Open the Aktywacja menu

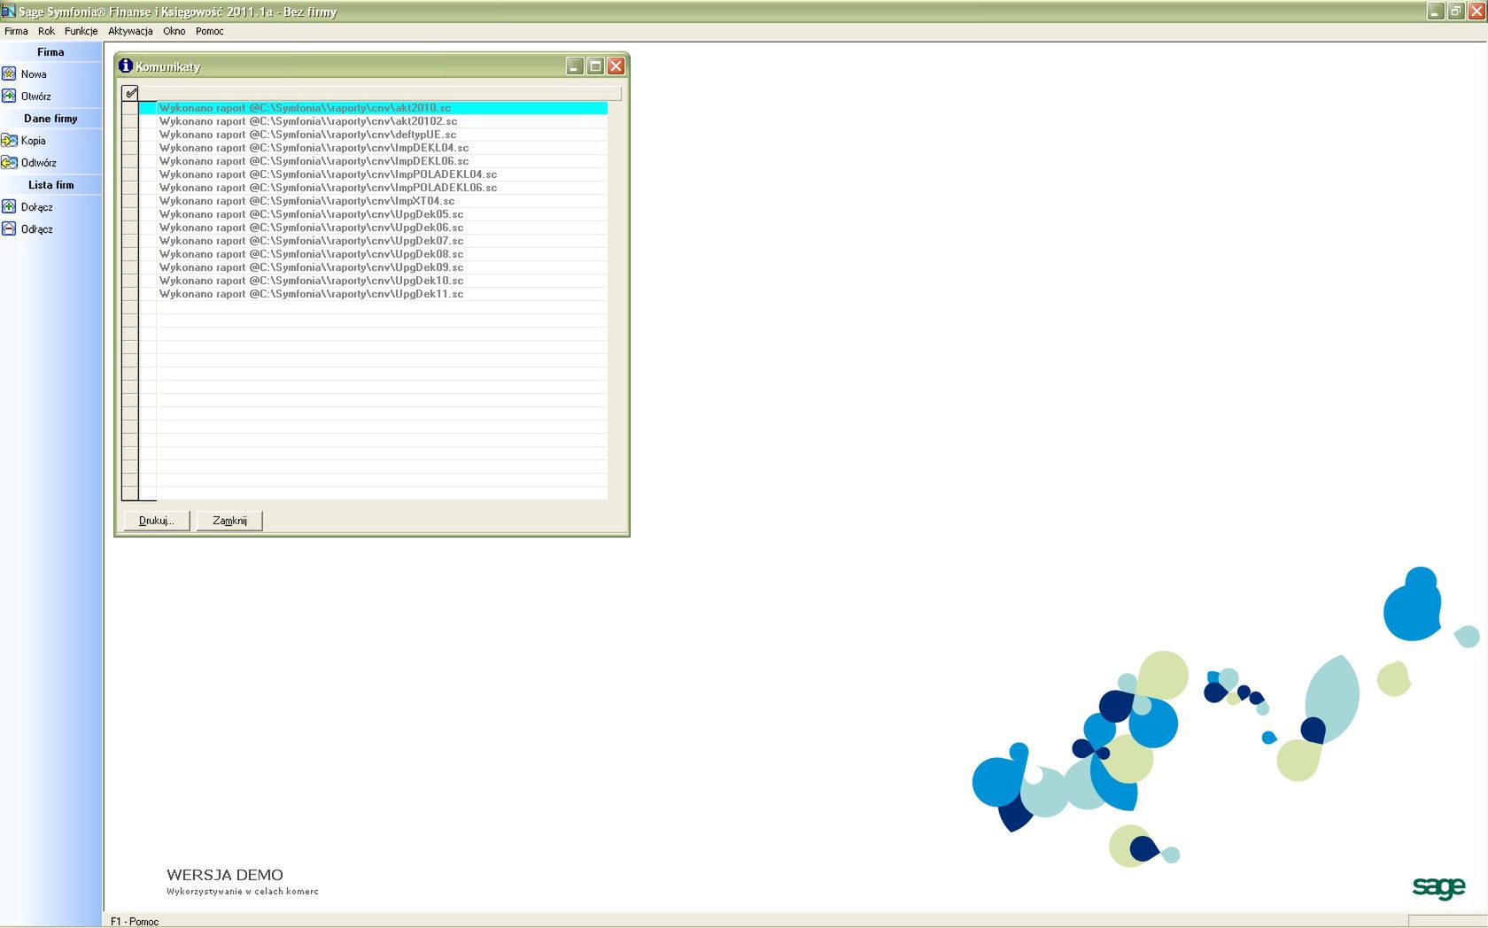pos(130,31)
